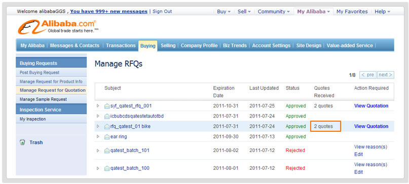The width and height of the screenshot is (409, 184).
Task: Open the qatest_batch_101 subject link
Action: [130, 151]
